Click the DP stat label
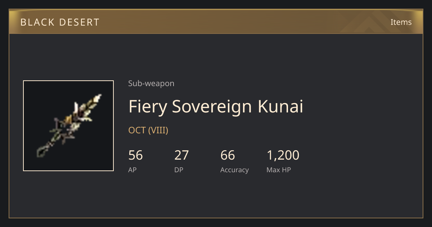This screenshot has height=227, width=432. (179, 170)
